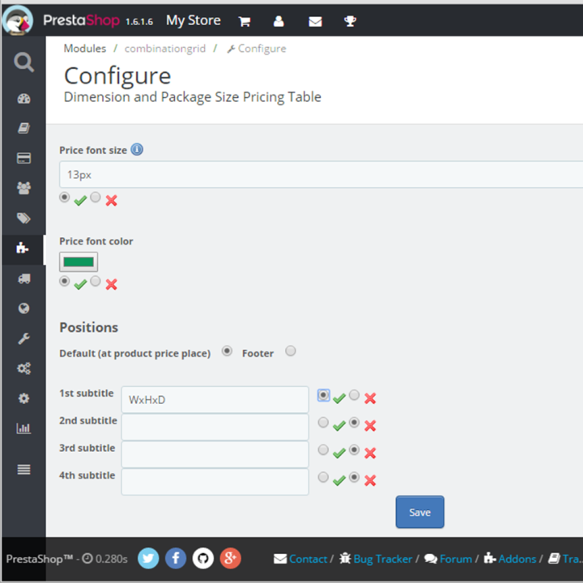Open Localization via sidebar globe icon
The image size is (583, 583).
click(23, 309)
